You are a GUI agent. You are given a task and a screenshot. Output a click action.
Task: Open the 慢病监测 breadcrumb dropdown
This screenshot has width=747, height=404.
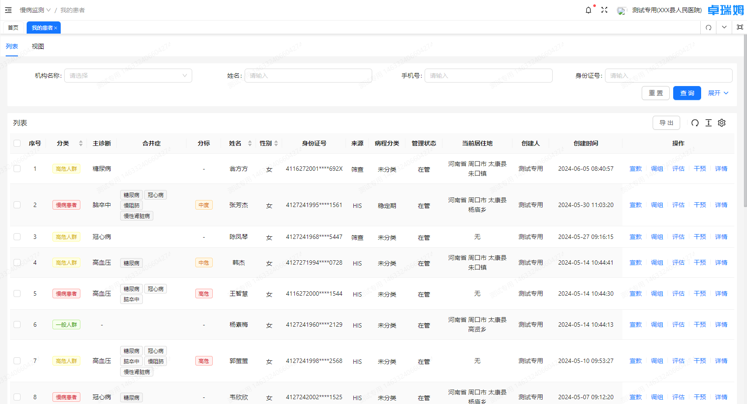pyautogui.click(x=35, y=10)
